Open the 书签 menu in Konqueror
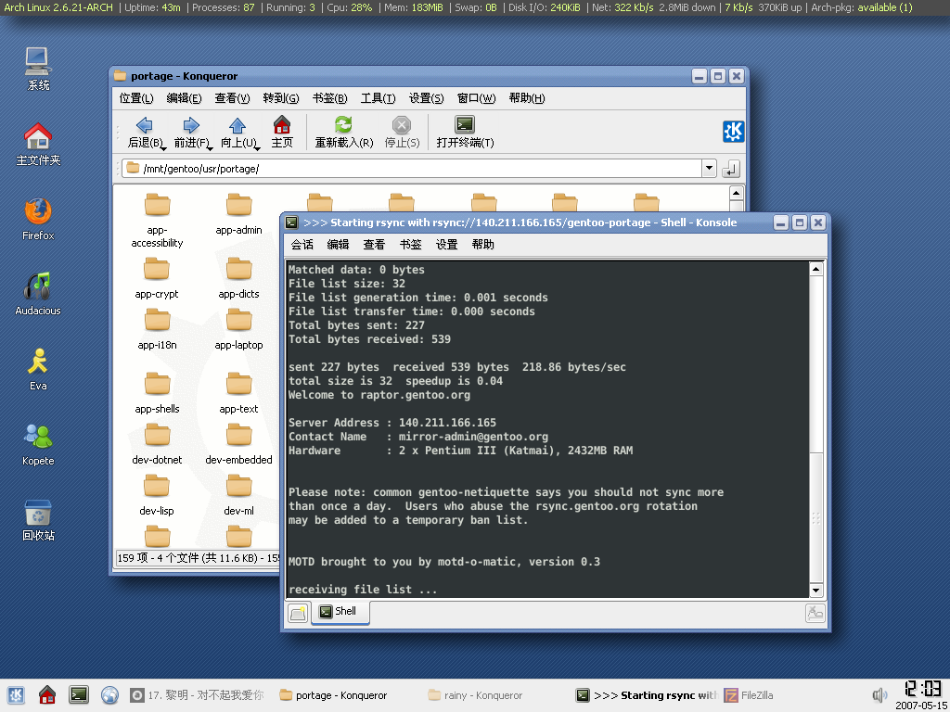The width and height of the screenshot is (950, 712). point(329,98)
